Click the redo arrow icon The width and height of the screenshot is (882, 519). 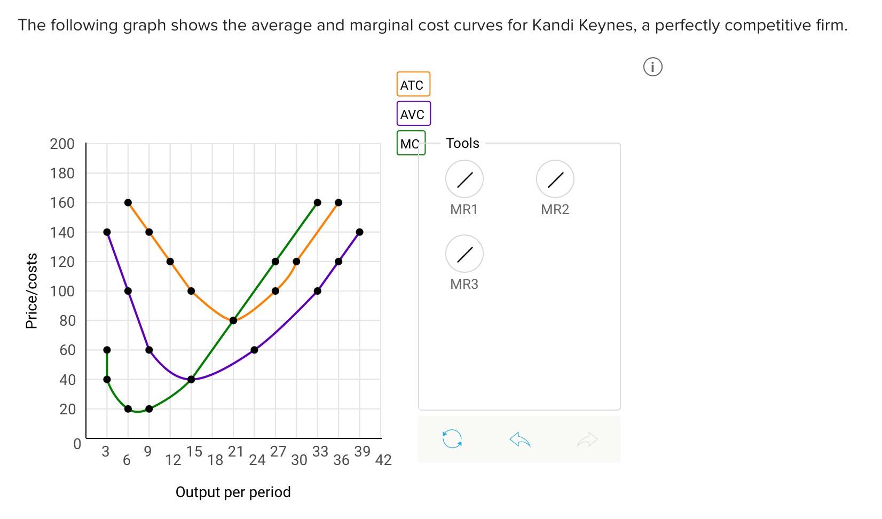point(586,439)
